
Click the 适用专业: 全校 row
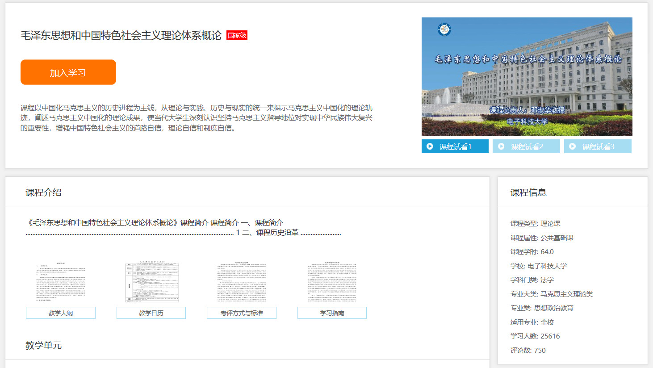pyautogui.click(x=532, y=322)
